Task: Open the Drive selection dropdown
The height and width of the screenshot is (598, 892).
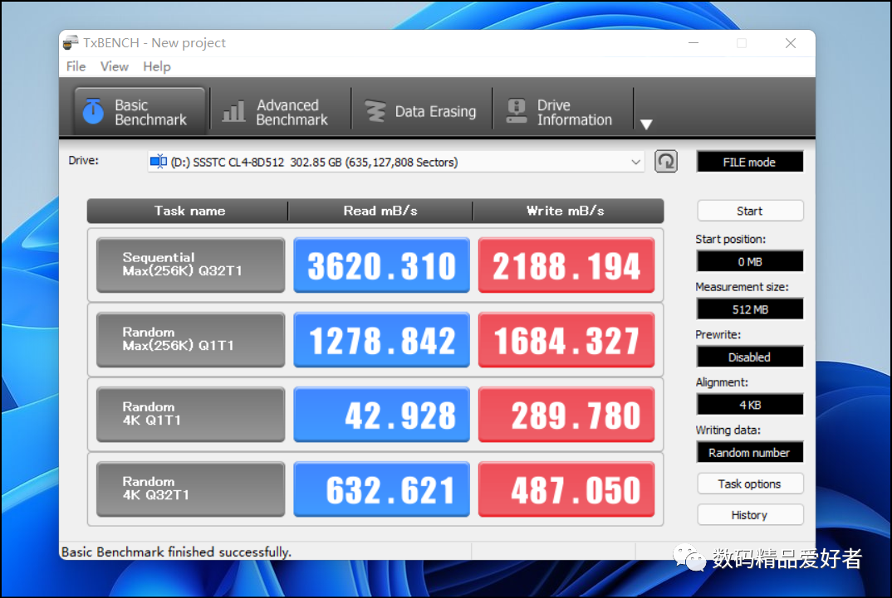Action: click(x=396, y=163)
